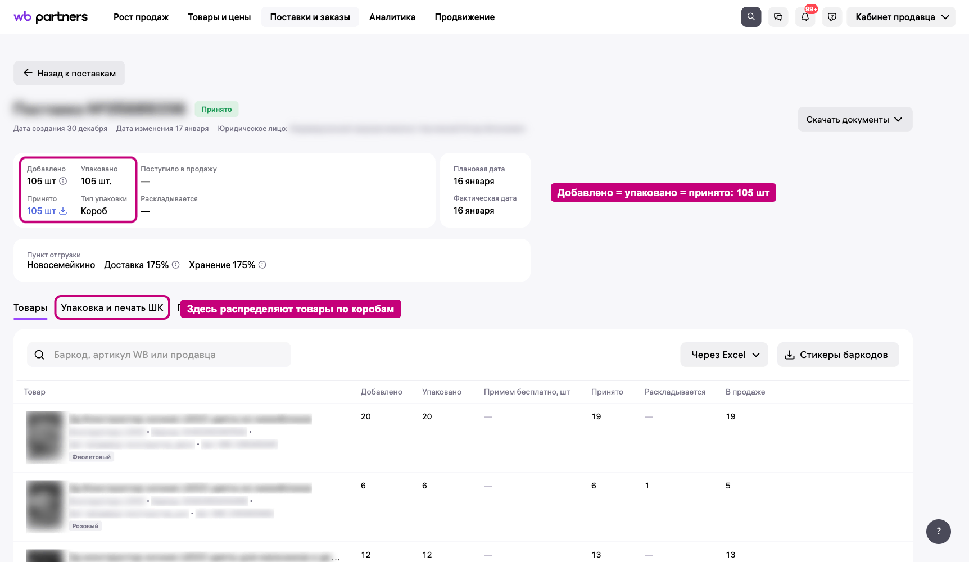Viewport: 969px width, 562px height.
Task: Expand Скачать документы dropdown
Action: (855, 119)
